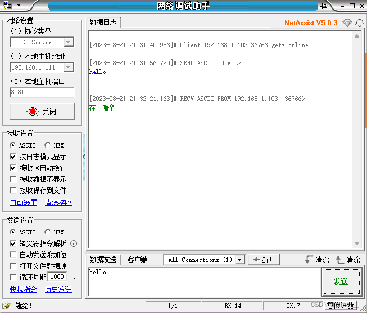The width and height of the screenshot is (367, 313).
Task: Click the up-arrow 清除 button
Action: (x=348, y=260)
